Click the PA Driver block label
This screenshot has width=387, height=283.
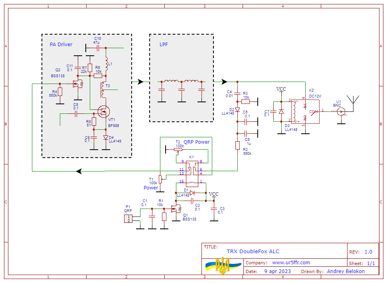pyautogui.click(x=61, y=45)
